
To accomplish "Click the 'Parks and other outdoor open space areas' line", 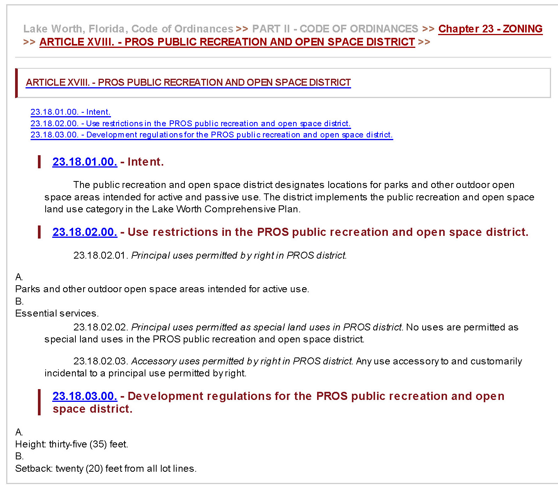I will tap(162, 289).
